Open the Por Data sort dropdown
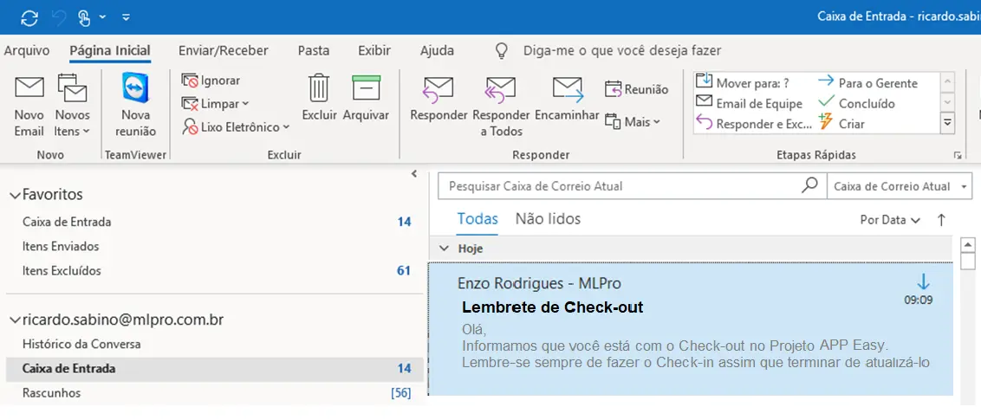981x420 pixels. pyautogui.click(x=890, y=220)
